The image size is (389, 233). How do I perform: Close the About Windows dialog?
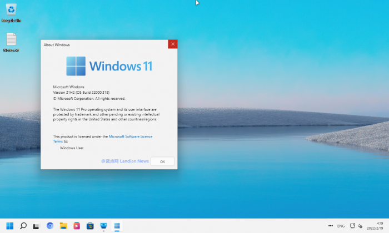[172, 44]
